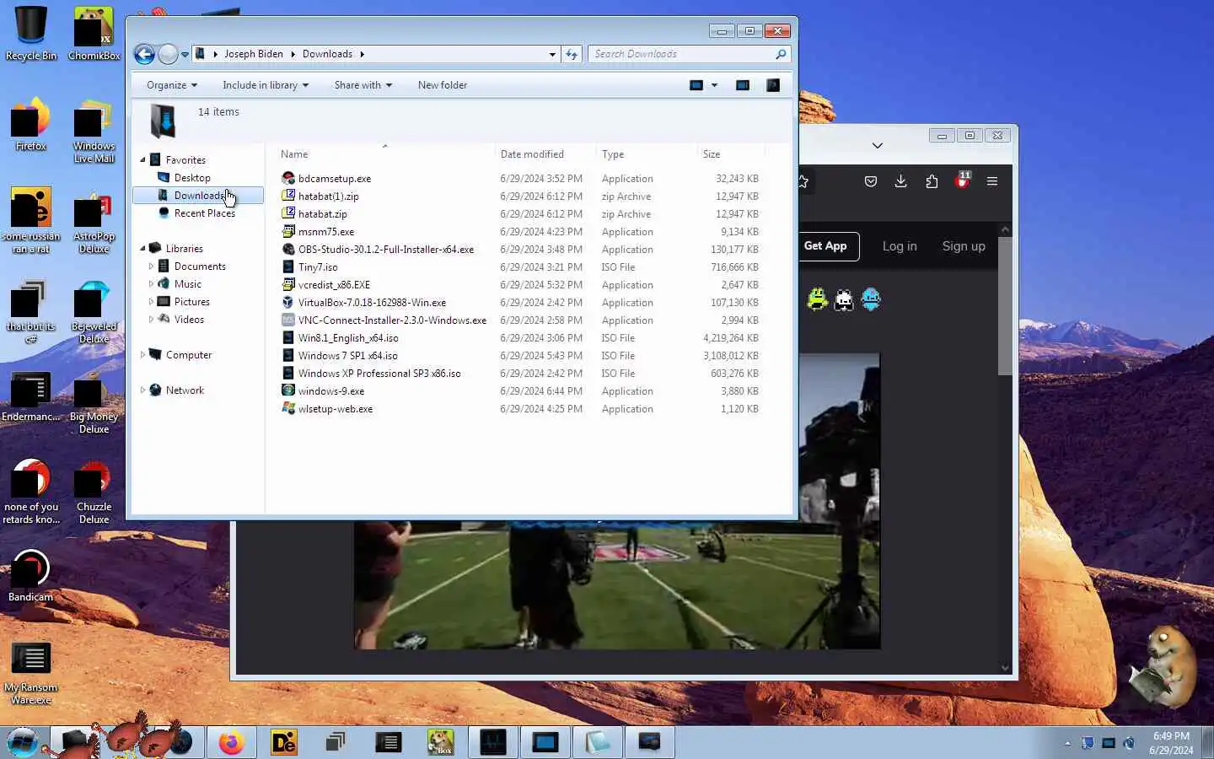Sort by Date modified column header
The image size is (1214, 759).
click(545, 154)
